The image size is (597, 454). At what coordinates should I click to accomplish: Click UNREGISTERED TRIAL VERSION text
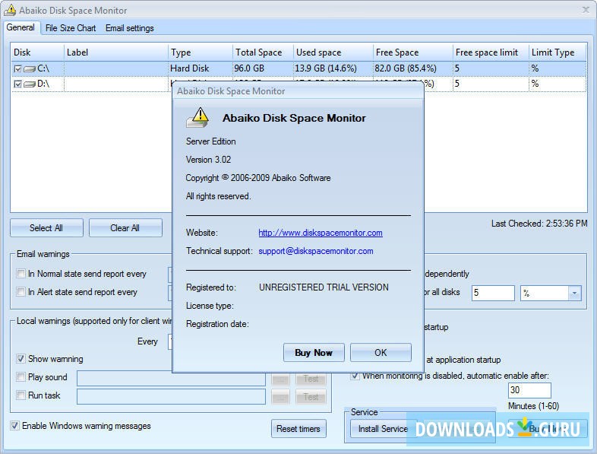[x=324, y=287]
